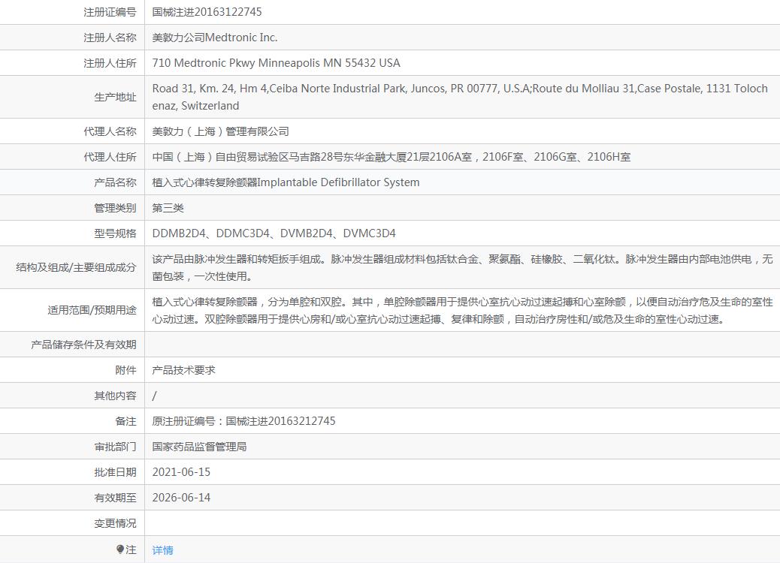Click the agent address in 中国(上海)自由贸易试验区
This screenshot has width=780, height=563.
click(391, 157)
